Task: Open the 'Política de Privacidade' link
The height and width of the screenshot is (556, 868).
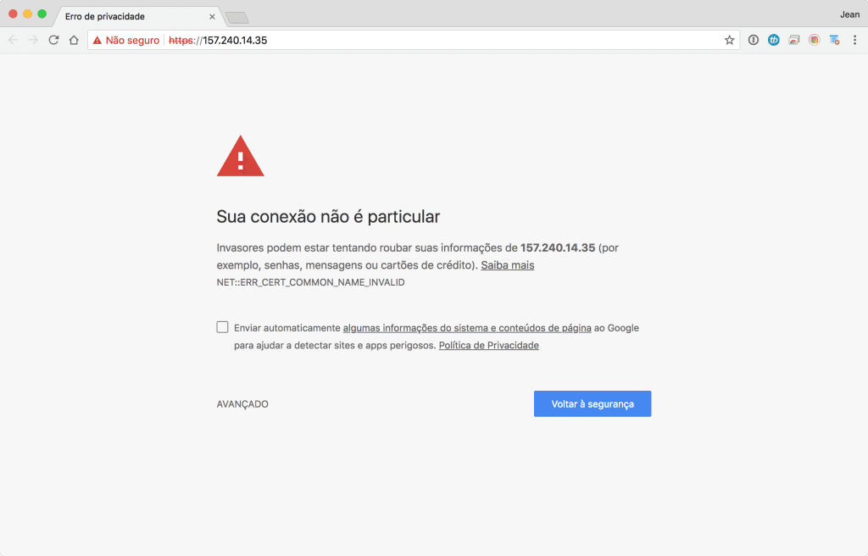Action: click(489, 346)
